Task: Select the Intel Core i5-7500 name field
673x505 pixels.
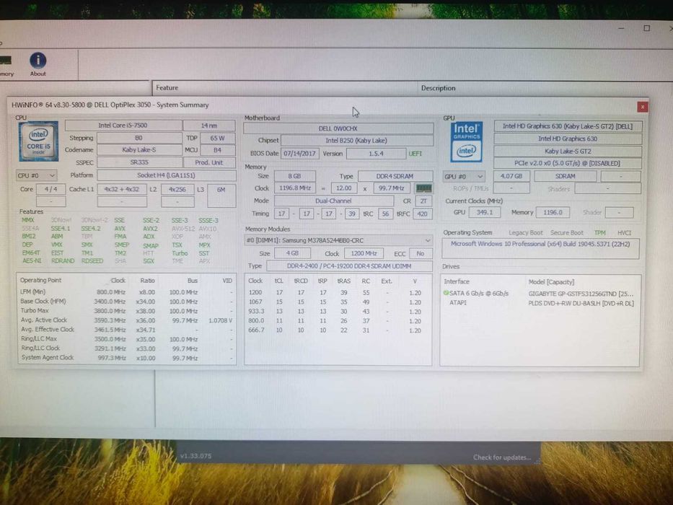Action: point(123,126)
